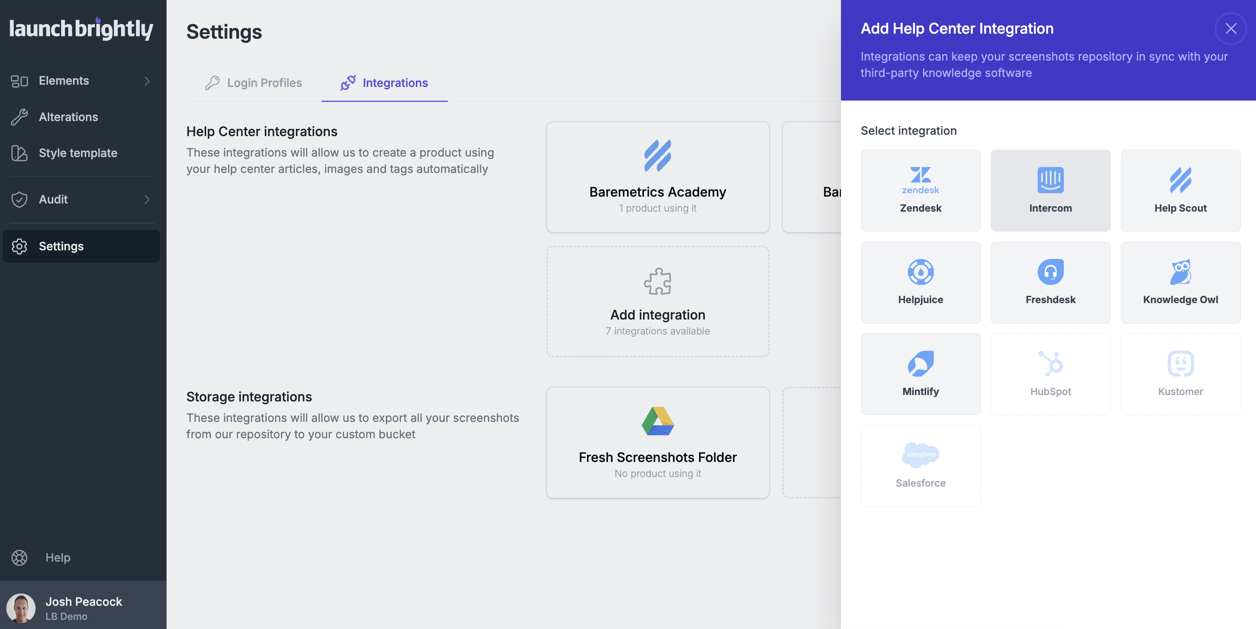Click the Audit shield icon
Image resolution: width=1256 pixels, height=629 pixels.
coord(20,199)
